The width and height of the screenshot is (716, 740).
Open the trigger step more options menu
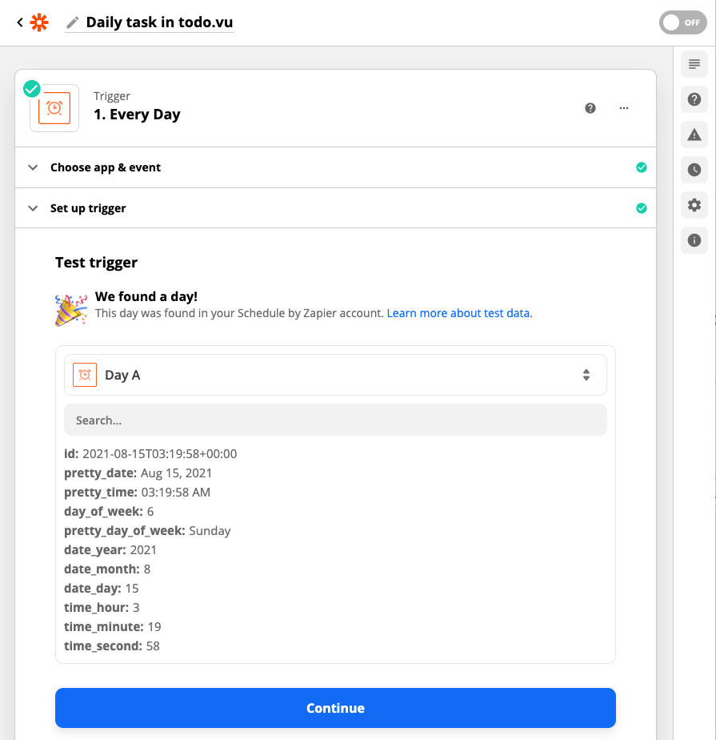[624, 108]
